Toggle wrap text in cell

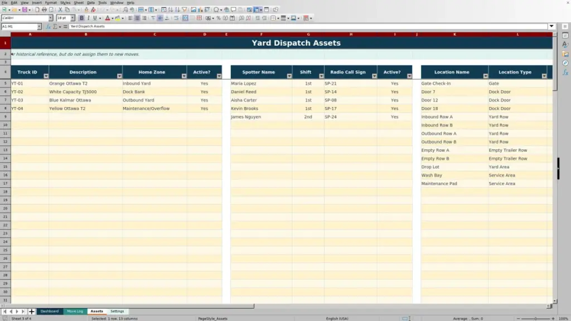pos(176,18)
